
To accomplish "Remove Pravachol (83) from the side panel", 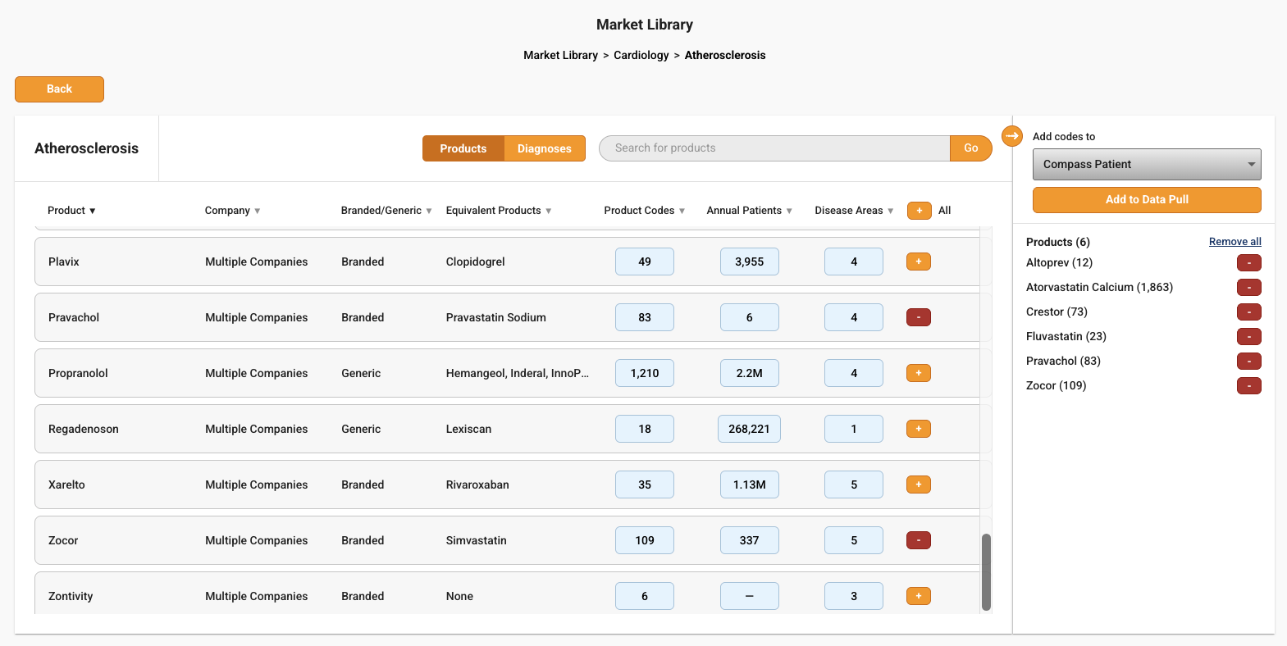I will (1249, 361).
